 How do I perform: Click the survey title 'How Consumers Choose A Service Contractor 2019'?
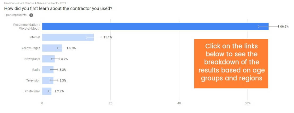[x=35, y=3]
